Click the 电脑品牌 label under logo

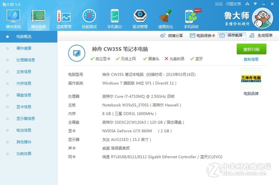[x=251, y=94]
